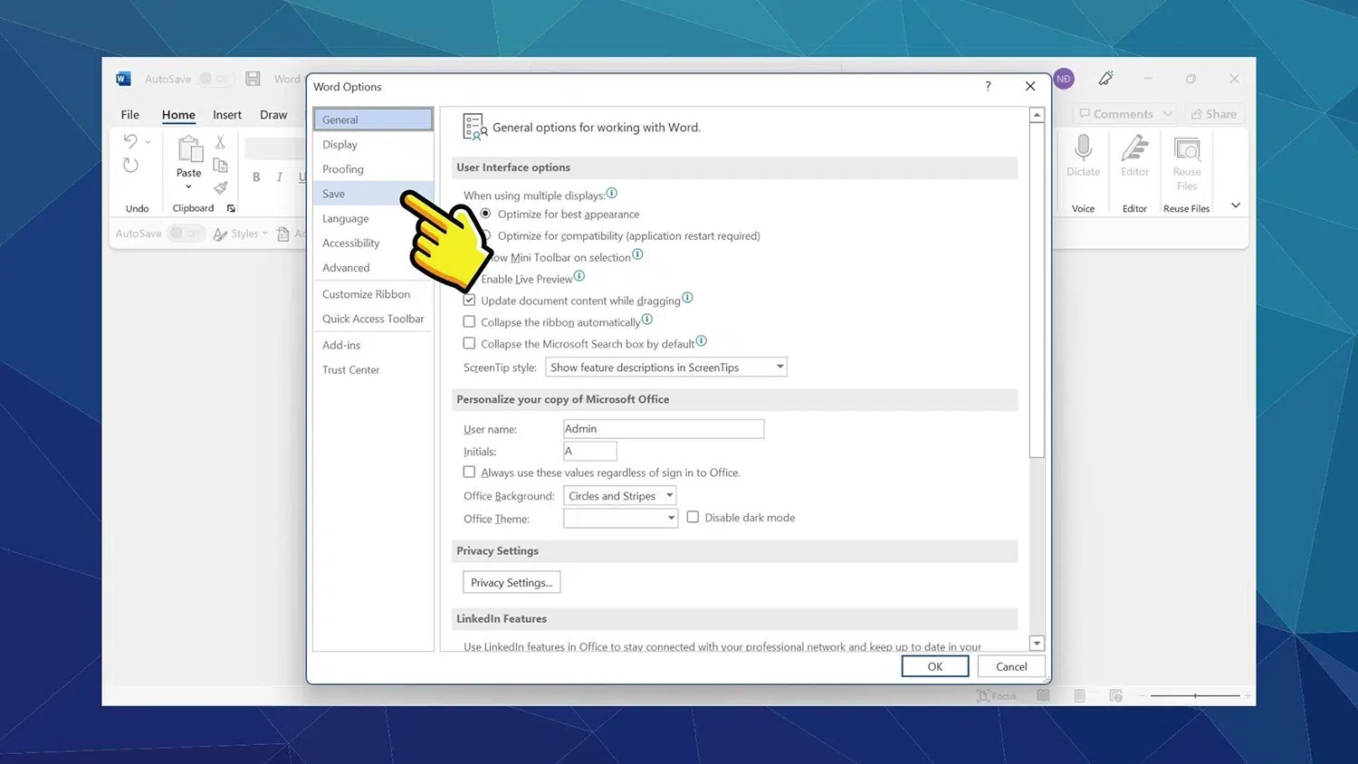Switch to the Draw tab
Screen dimensions: 1358x764
click(273, 115)
